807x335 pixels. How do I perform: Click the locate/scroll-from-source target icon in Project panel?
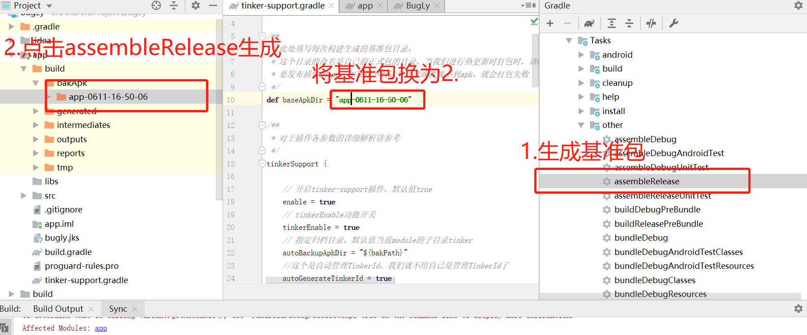tap(156, 5)
